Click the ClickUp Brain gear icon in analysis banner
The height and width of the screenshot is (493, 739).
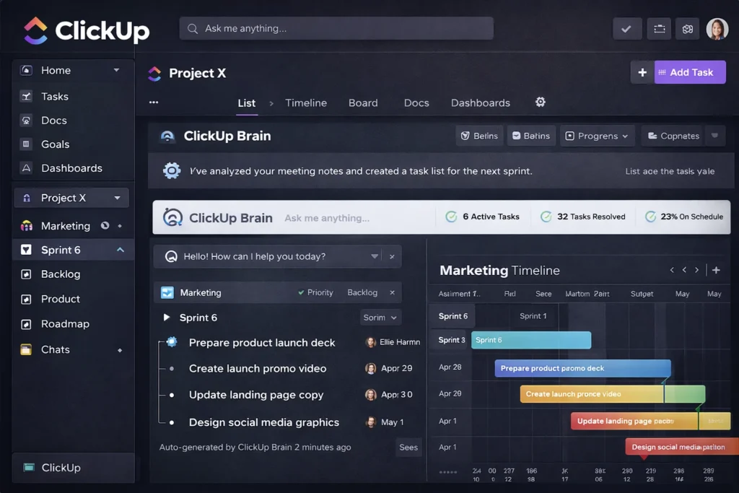172,171
